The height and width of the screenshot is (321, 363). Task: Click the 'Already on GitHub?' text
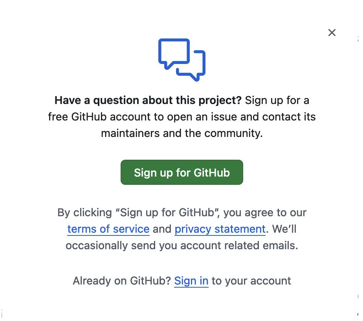pos(122,281)
